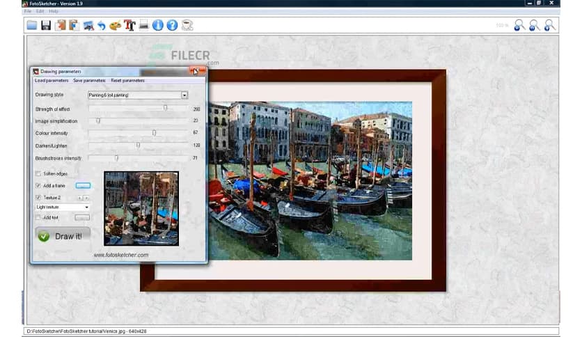582x337 pixels.
Task: Click Load parameters in the dialog menu
Action: pos(52,81)
